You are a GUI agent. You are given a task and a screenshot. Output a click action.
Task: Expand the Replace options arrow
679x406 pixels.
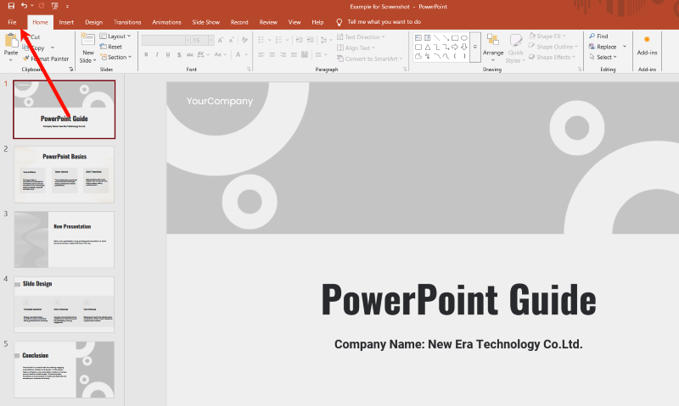[625, 47]
